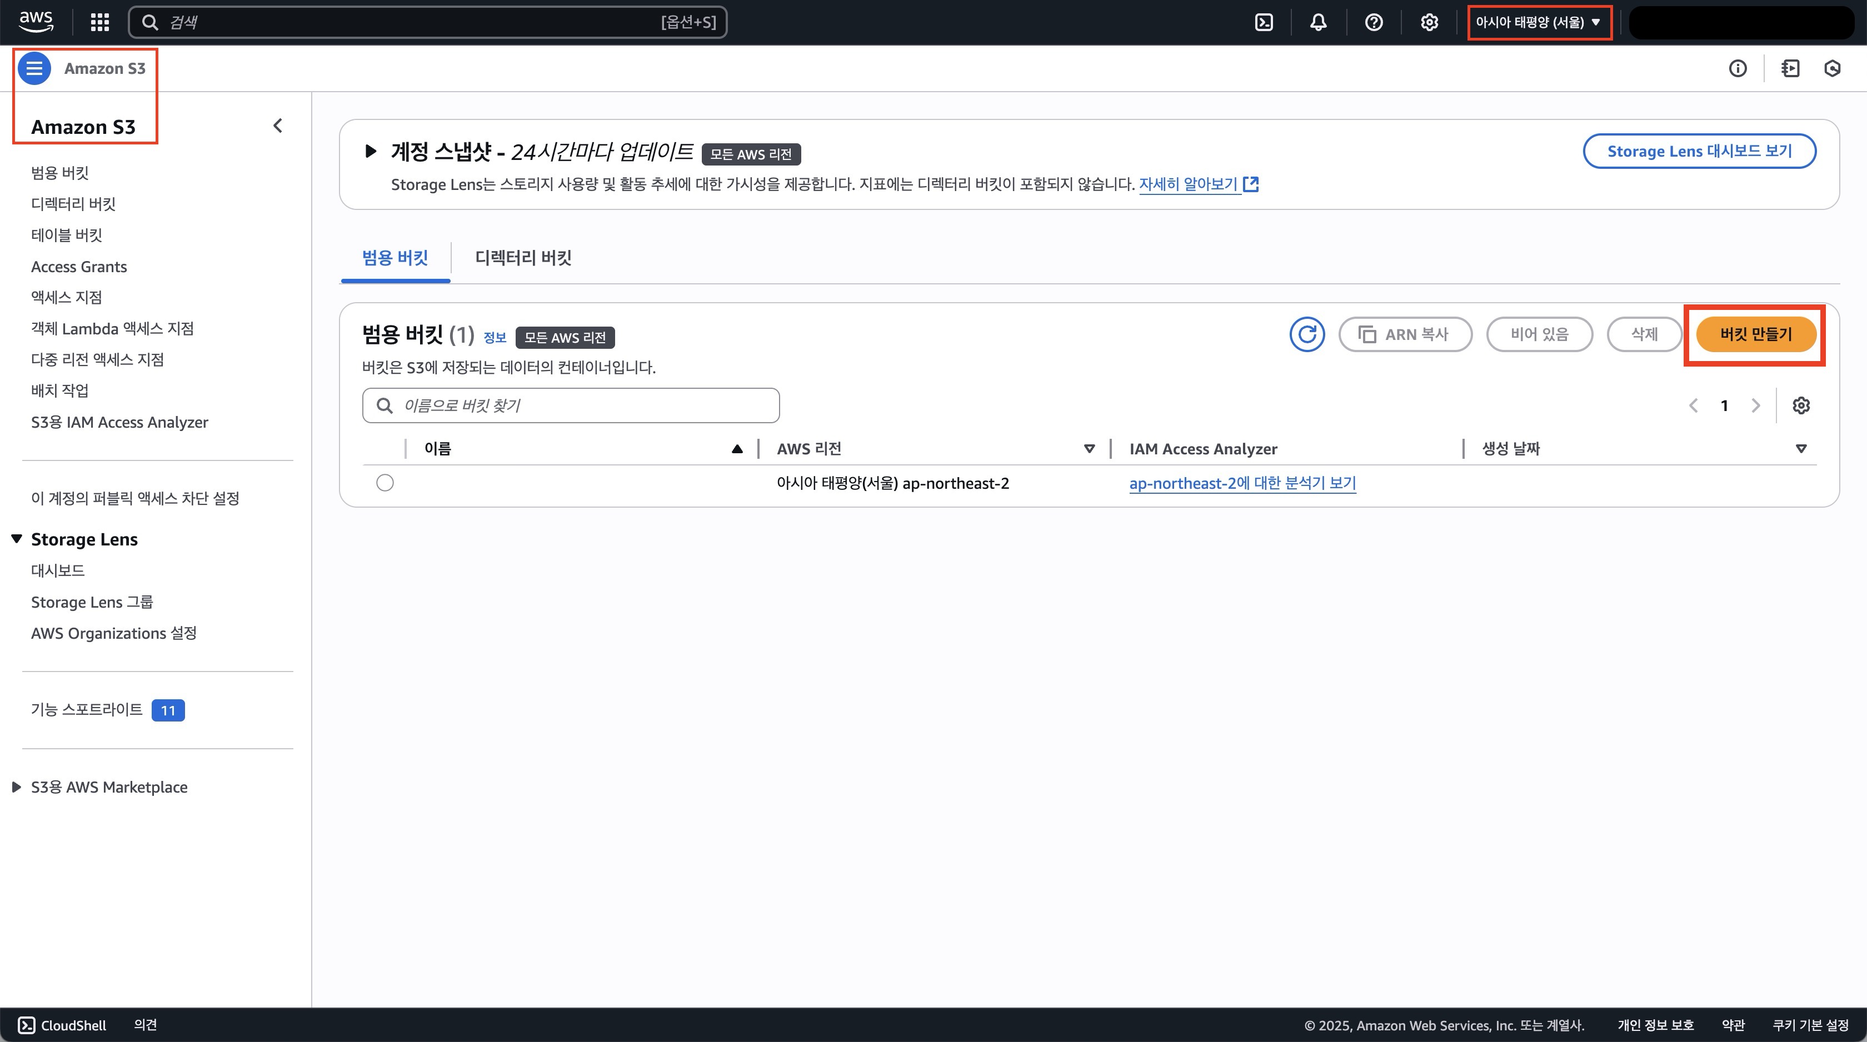
Task: Open 디렉터리 버킷 in side navigation
Action: tap(73, 204)
